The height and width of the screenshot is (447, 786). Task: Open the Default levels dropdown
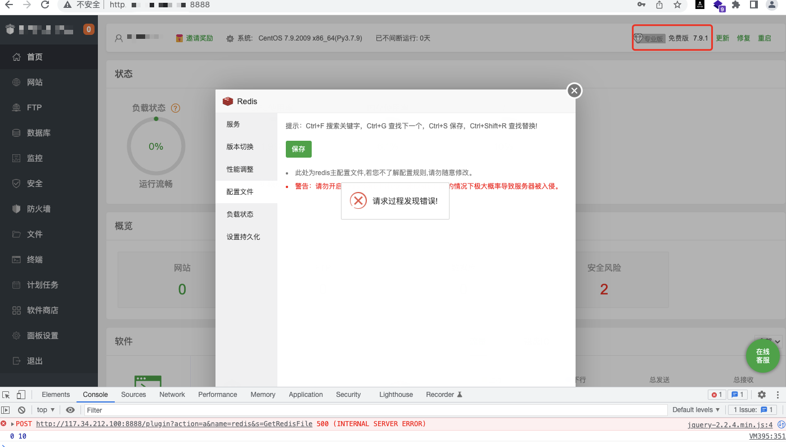tap(696, 410)
